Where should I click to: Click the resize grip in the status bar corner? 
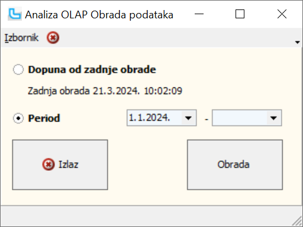coord(297,221)
